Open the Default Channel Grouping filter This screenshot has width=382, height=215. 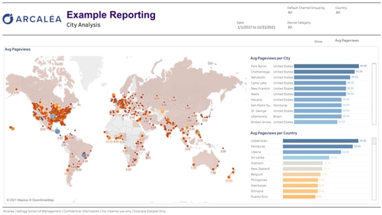point(306,10)
